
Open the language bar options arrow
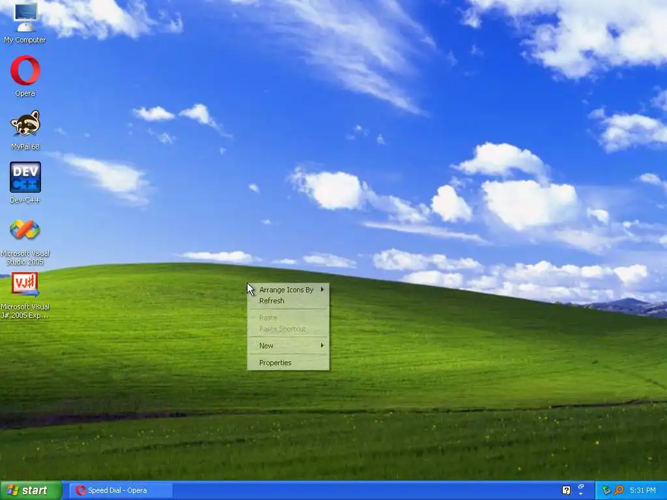tap(581, 495)
